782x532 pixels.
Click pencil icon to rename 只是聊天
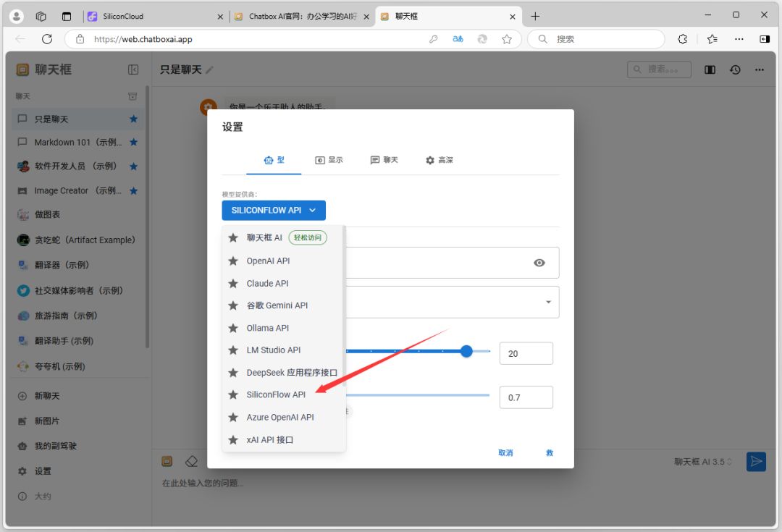coord(209,69)
